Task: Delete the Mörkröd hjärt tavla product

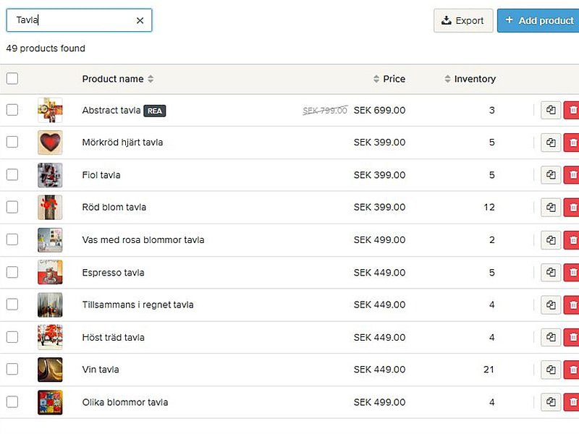Action: [572, 142]
